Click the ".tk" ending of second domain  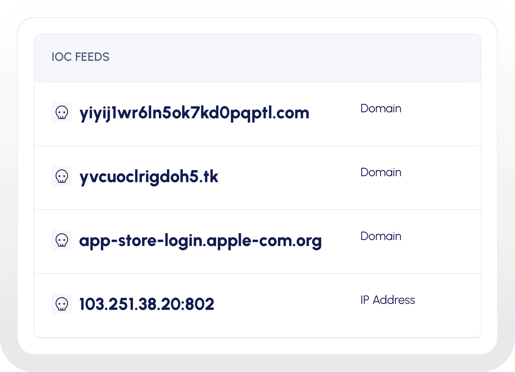tap(209, 177)
